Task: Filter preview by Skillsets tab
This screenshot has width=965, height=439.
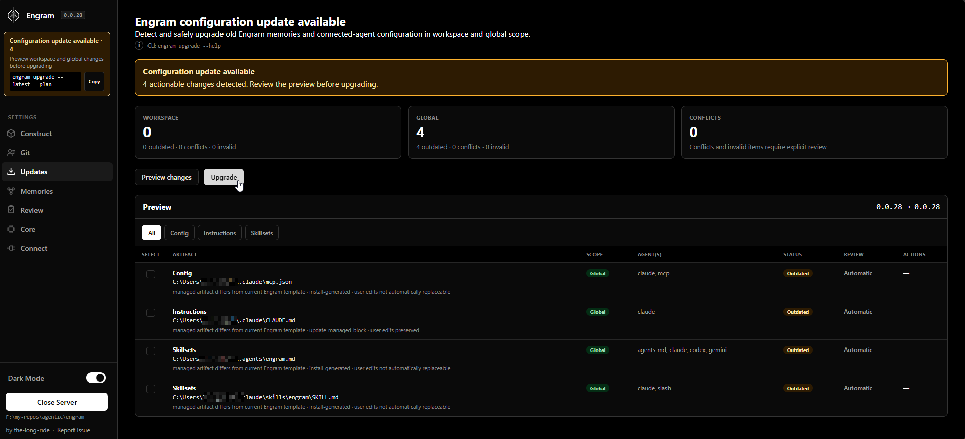Action: [x=262, y=233]
